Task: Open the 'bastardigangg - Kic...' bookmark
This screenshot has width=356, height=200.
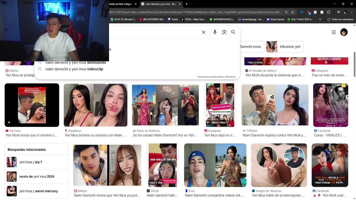Action: point(251,19)
